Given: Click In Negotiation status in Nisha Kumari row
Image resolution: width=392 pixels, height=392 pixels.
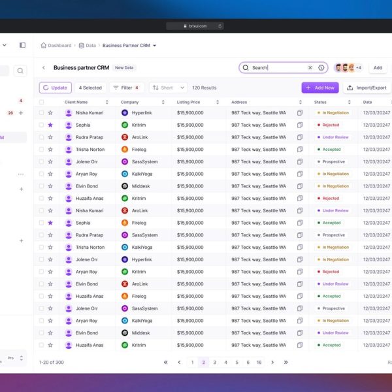Looking at the screenshot, I should [x=333, y=113].
